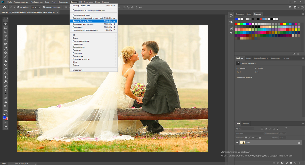Select the Eraser tool
This screenshot has height=165, width=305.
6,69
